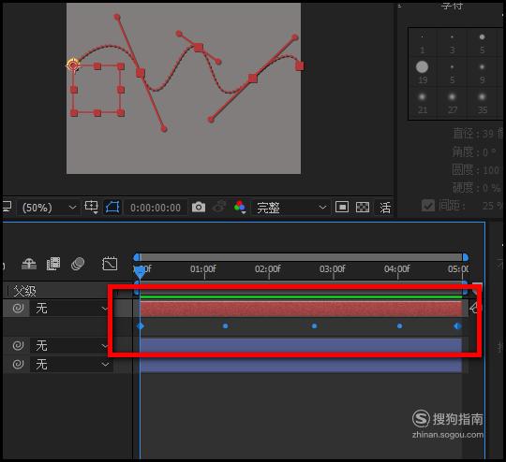Select the red layer duration bar

pos(301,309)
